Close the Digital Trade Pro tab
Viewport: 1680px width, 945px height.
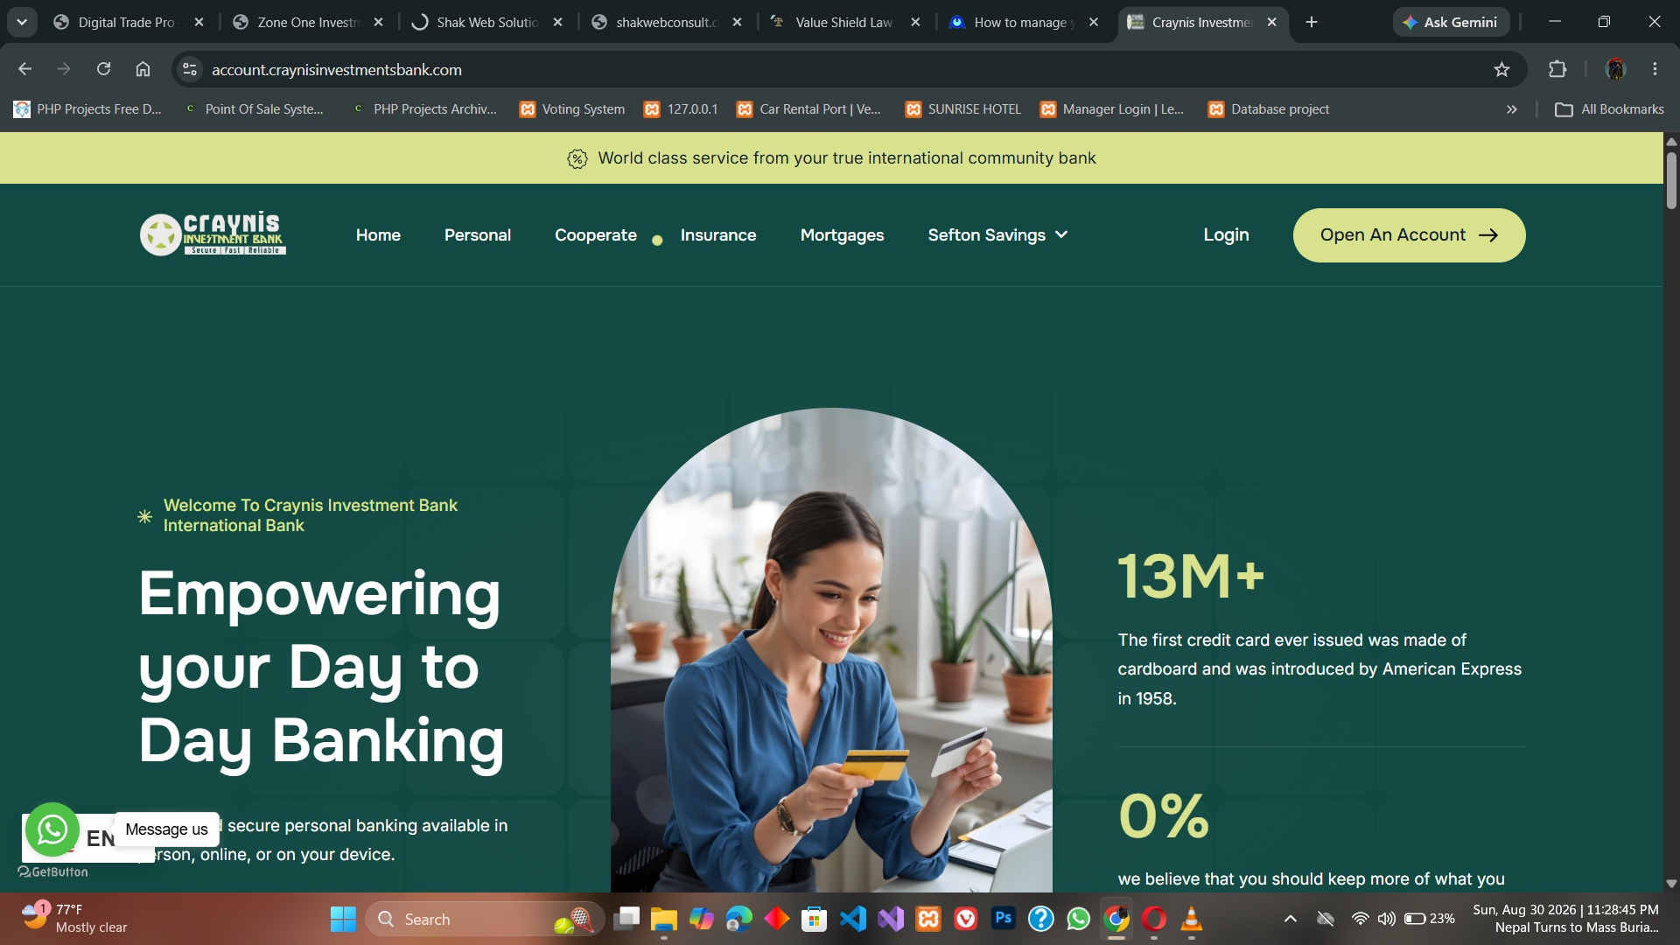pos(199,22)
